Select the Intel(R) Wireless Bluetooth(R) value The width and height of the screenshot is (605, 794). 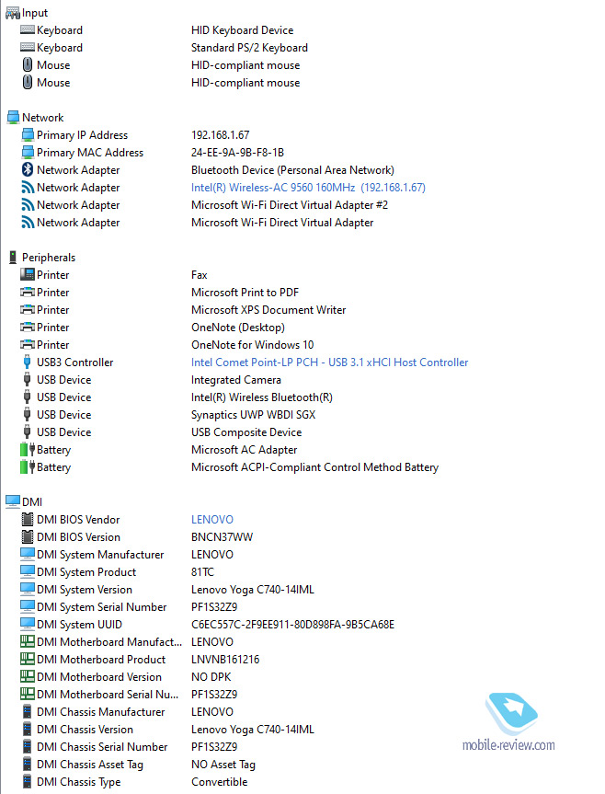[x=261, y=397]
